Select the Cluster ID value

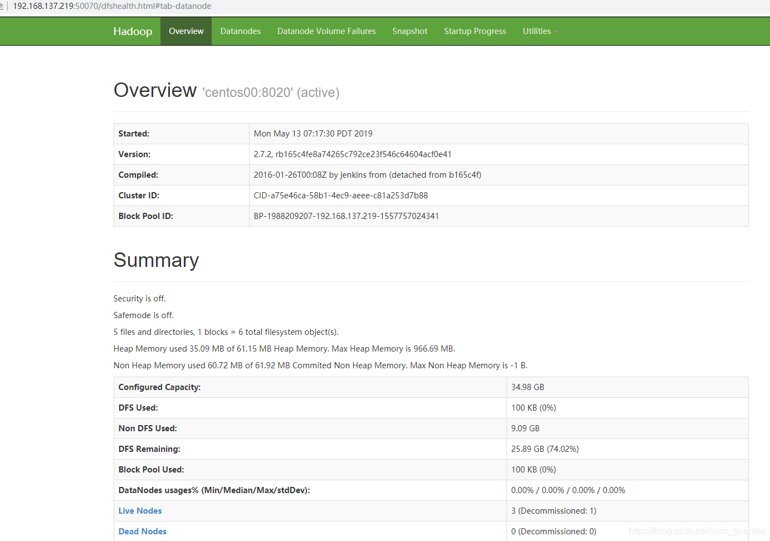point(340,196)
